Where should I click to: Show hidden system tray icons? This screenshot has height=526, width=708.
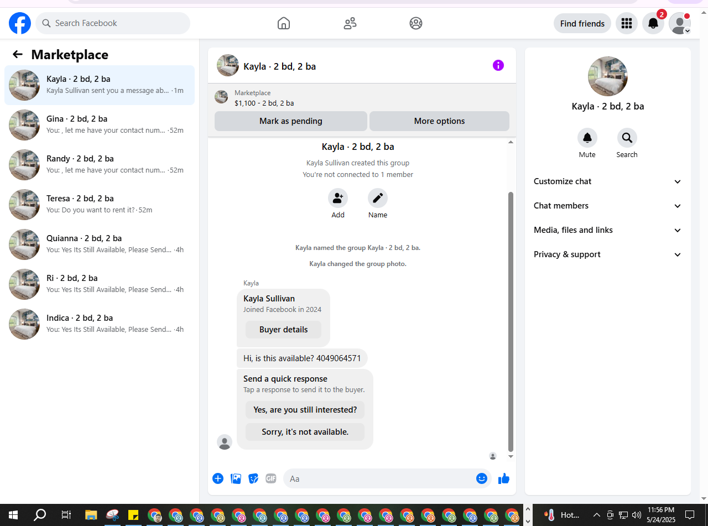(597, 515)
